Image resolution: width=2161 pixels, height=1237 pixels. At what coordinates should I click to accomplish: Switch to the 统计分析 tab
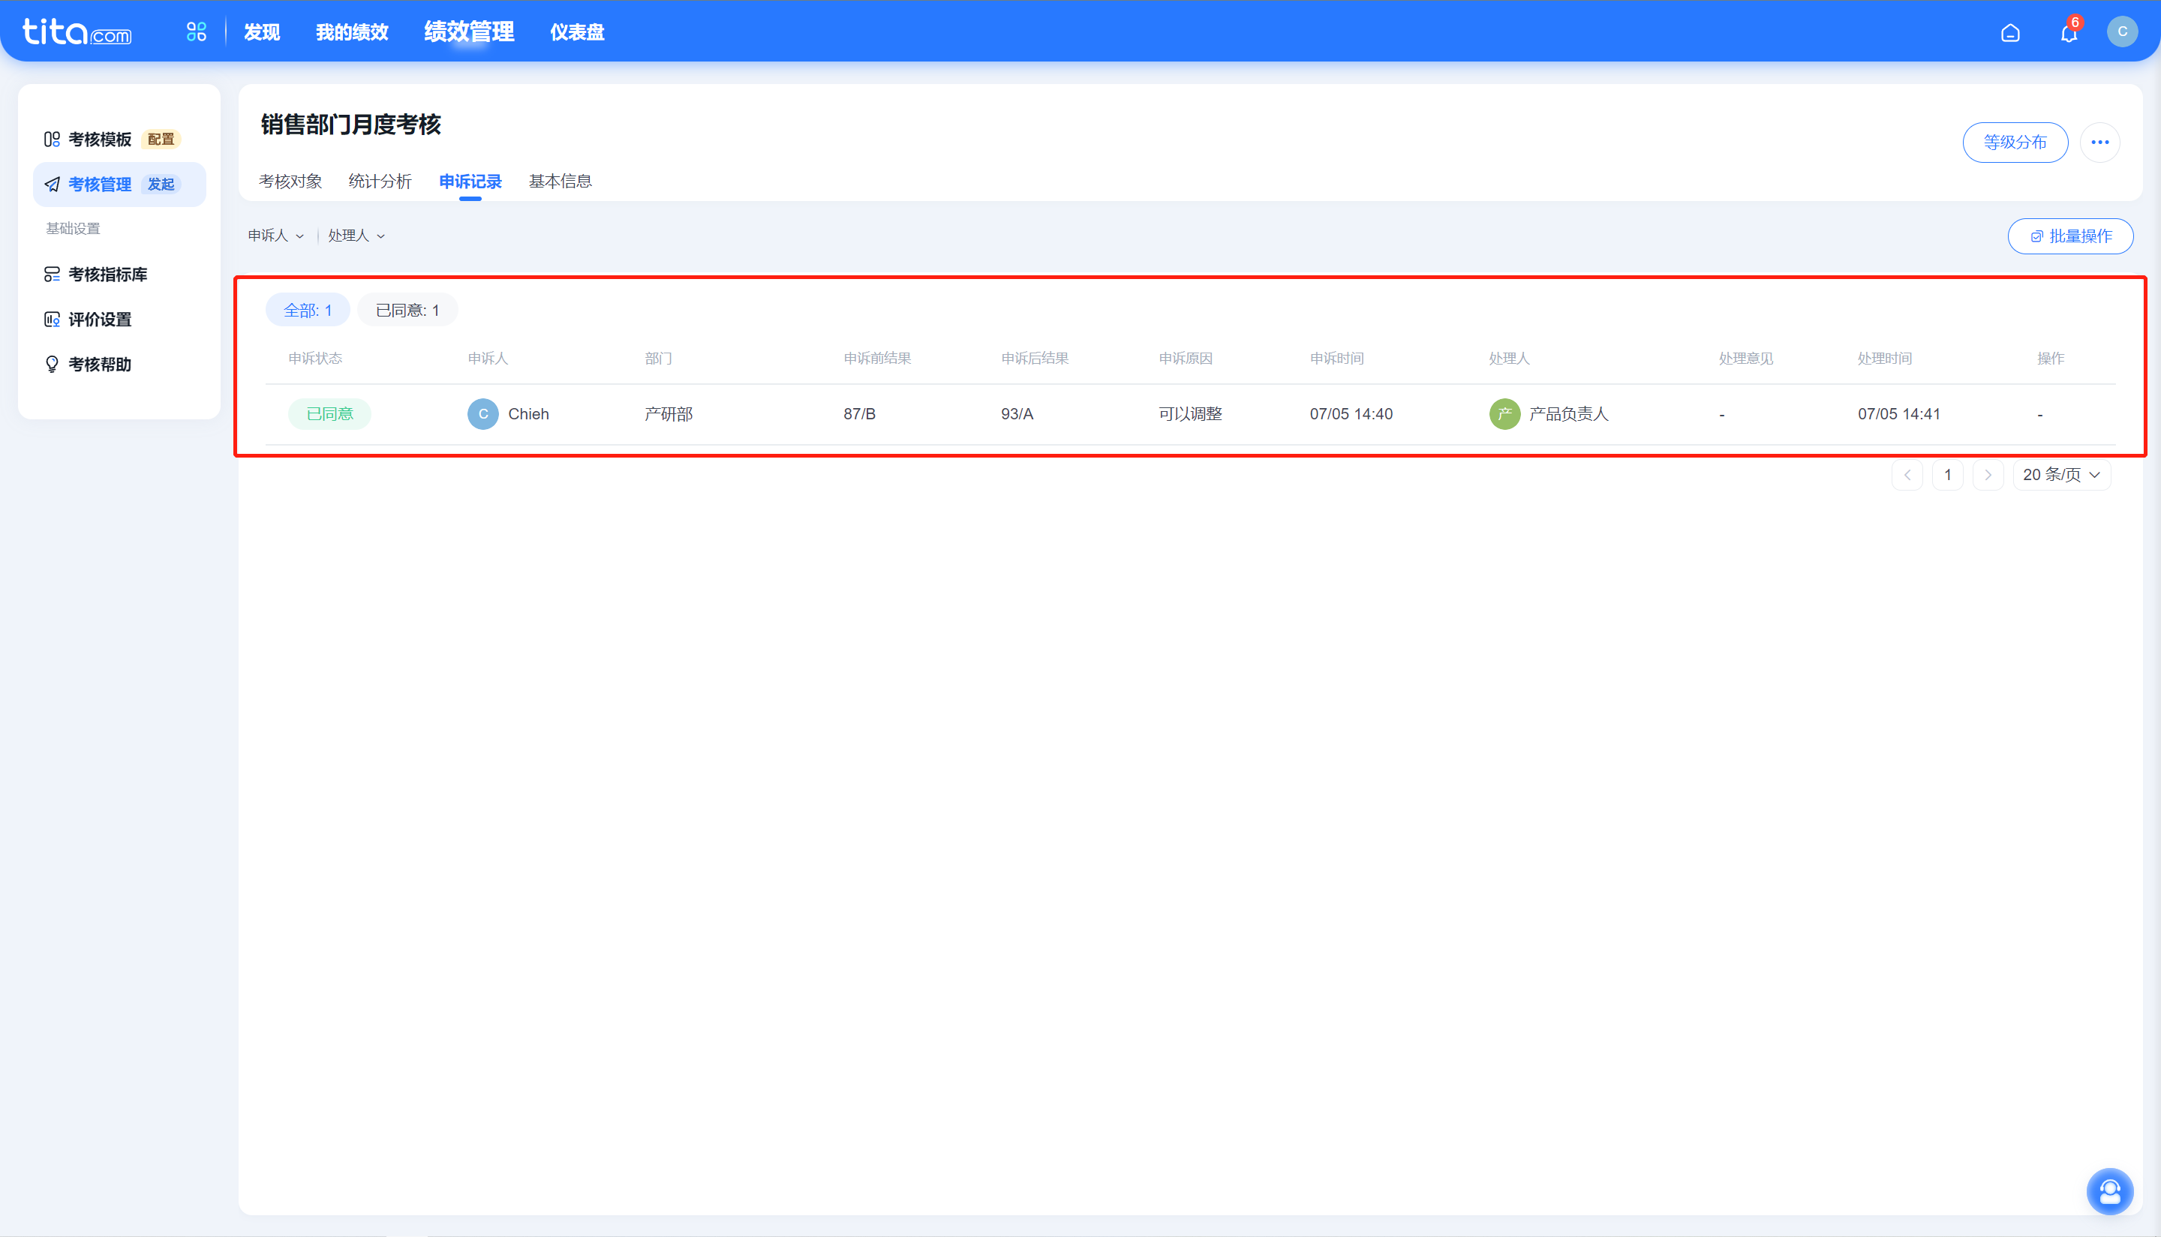pos(380,181)
